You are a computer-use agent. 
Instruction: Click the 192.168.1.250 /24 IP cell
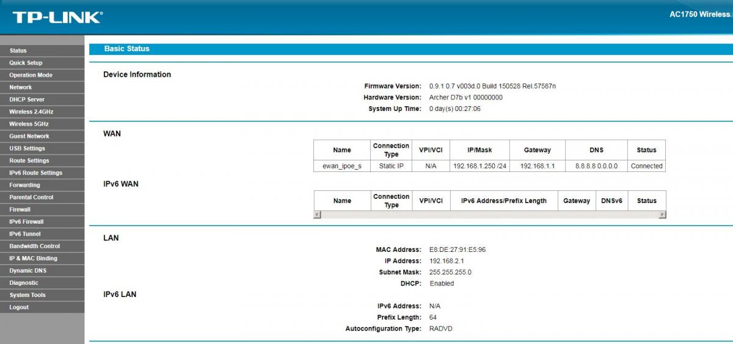tap(480, 166)
